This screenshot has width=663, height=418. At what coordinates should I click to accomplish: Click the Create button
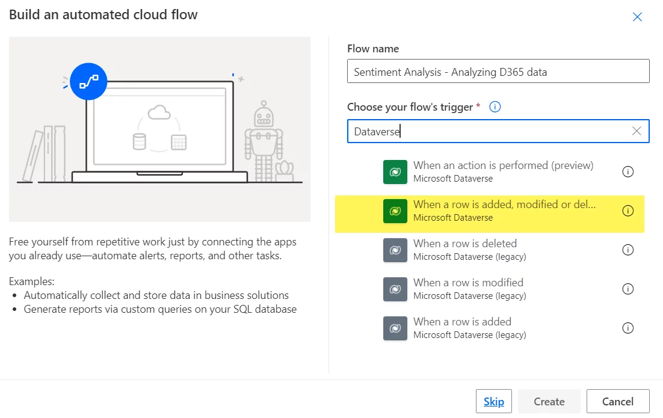[x=549, y=401]
